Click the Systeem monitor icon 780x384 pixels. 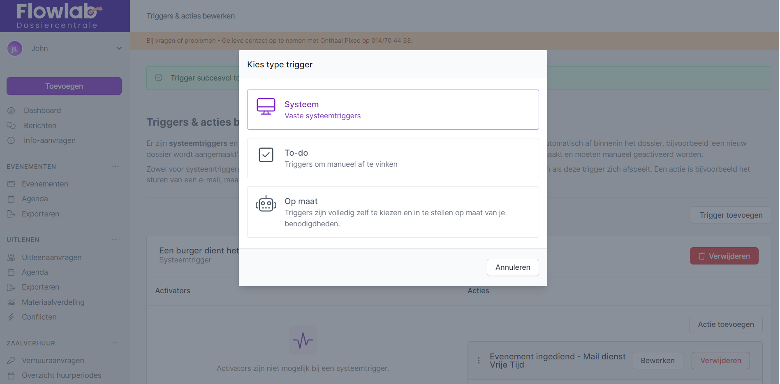(266, 106)
